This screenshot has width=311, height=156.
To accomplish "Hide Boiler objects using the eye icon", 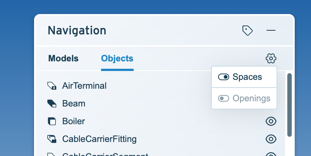I will click(271, 121).
